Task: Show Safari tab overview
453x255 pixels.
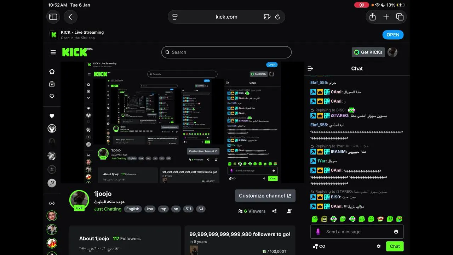Action: point(400,17)
